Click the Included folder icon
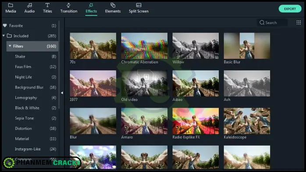 (9, 36)
